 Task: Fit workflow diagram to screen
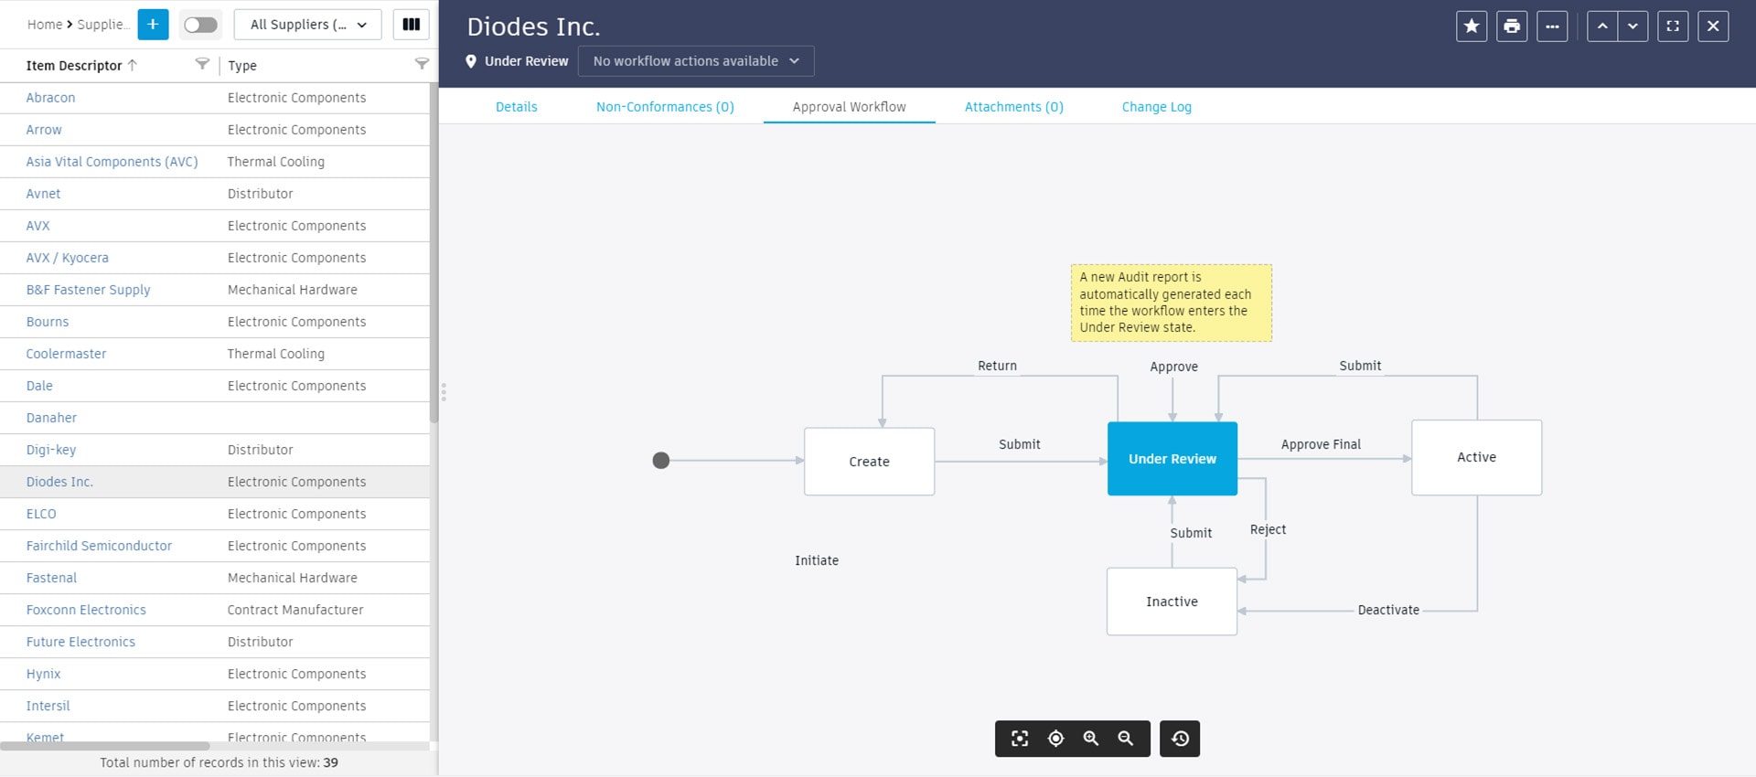pyautogui.click(x=1020, y=739)
